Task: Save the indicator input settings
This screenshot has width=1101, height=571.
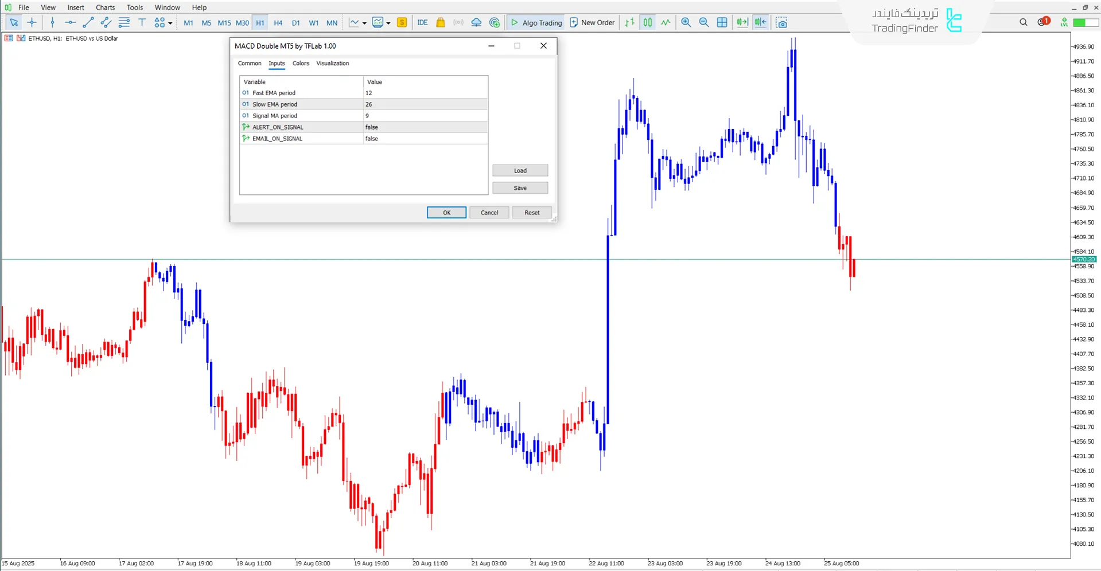Action: click(x=520, y=187)
